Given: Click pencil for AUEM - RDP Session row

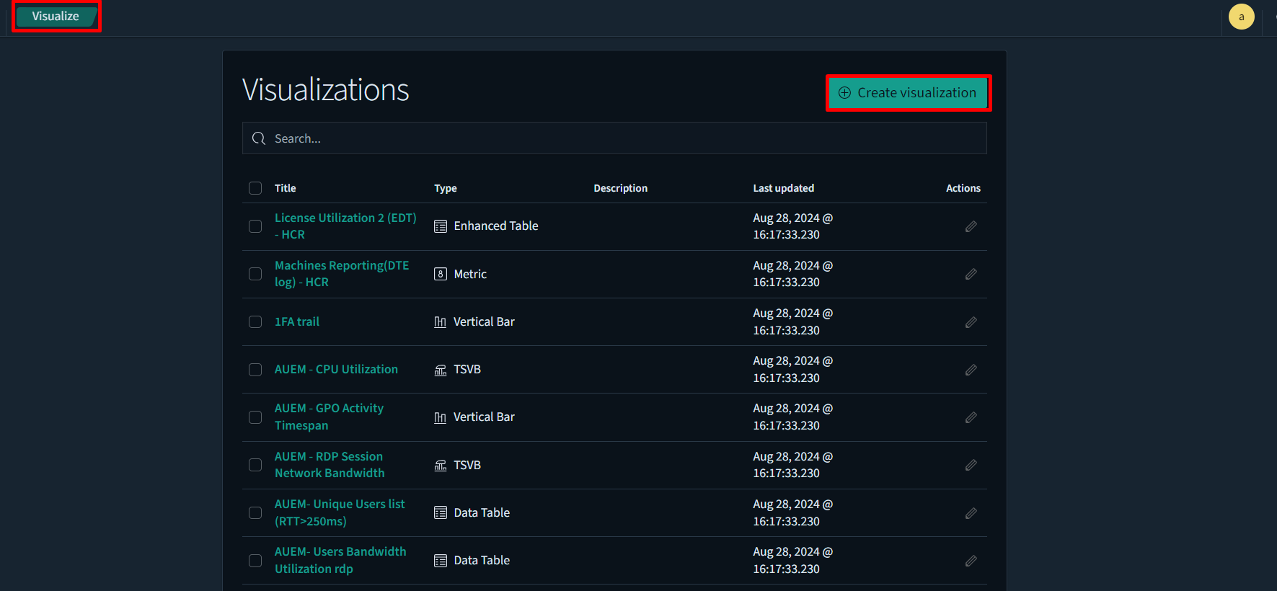Looking at the screenshot, I should [x=971, y=465].
